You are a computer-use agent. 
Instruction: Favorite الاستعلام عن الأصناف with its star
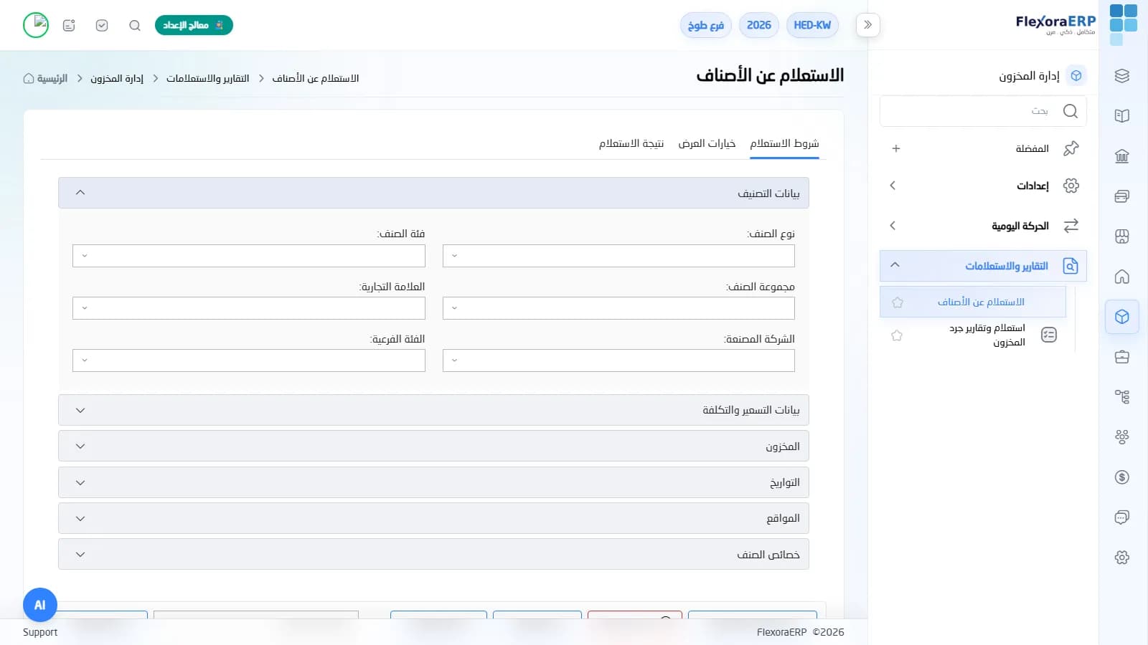897,302
